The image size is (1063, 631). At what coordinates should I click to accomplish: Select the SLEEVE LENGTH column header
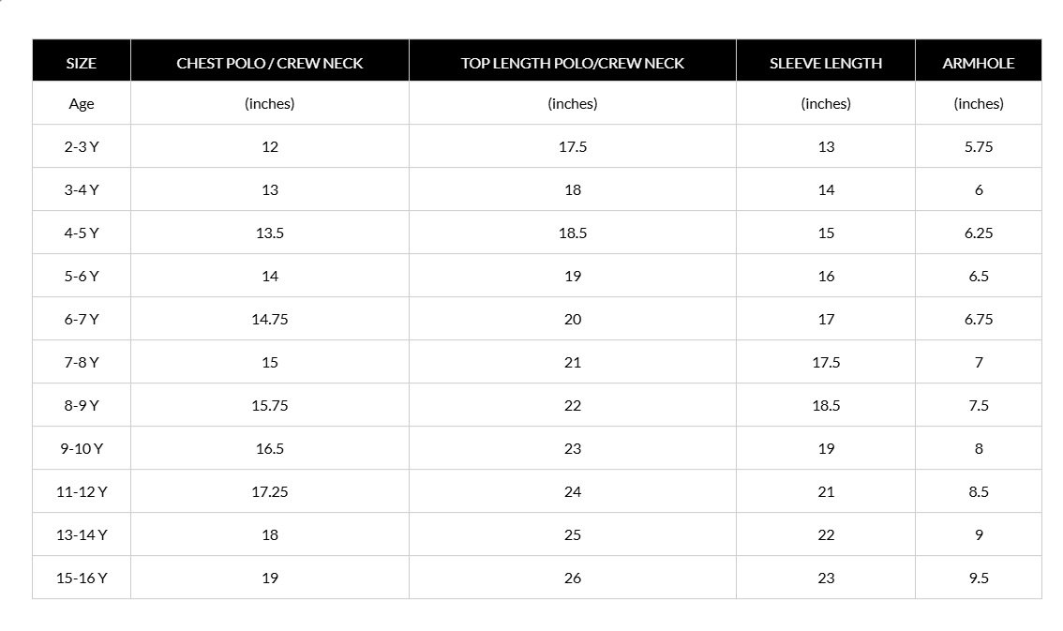tap(826, 63)
